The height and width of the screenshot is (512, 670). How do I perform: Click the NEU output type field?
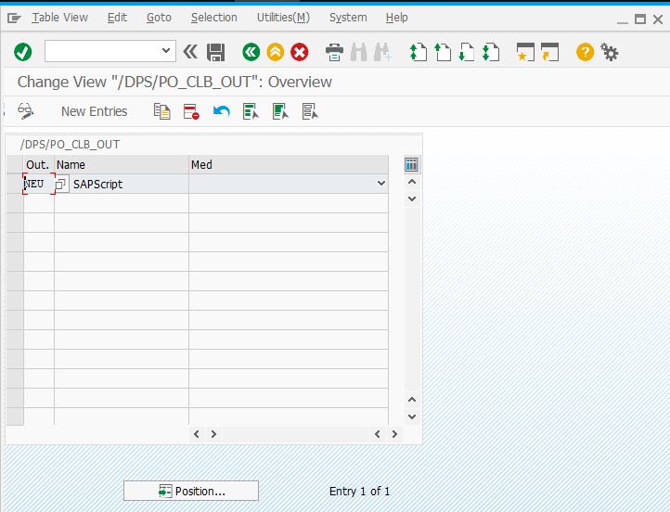(x=39, y=184)
